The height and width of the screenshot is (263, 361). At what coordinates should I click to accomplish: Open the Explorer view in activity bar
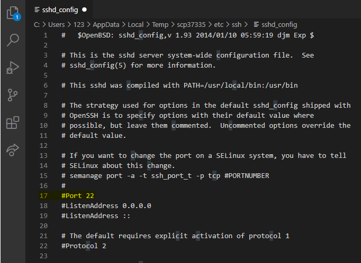pyautogui.click(x=13, y=13)
